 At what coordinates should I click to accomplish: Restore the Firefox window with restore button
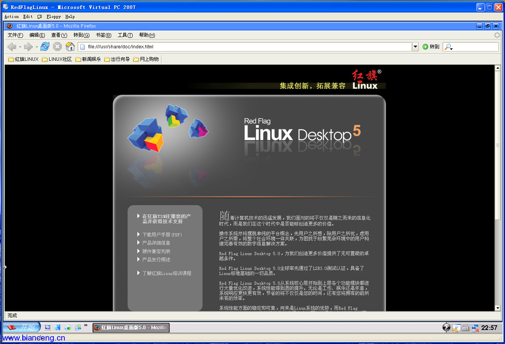click(x=488, y=26)
